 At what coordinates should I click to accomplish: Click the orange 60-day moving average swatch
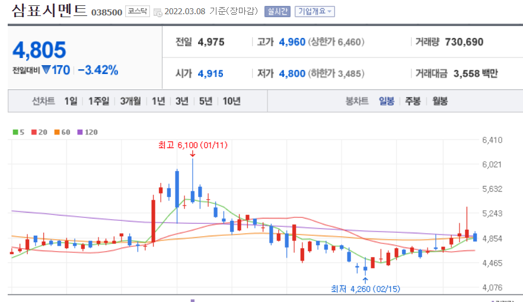point(57,132)
